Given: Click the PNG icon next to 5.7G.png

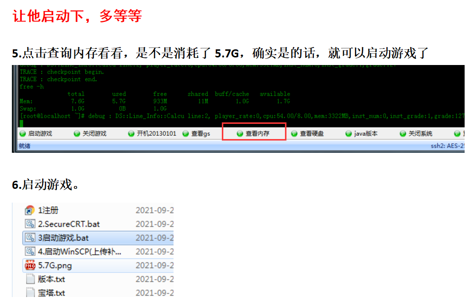Looking at the screenshot, I should (x=30, y=265).
